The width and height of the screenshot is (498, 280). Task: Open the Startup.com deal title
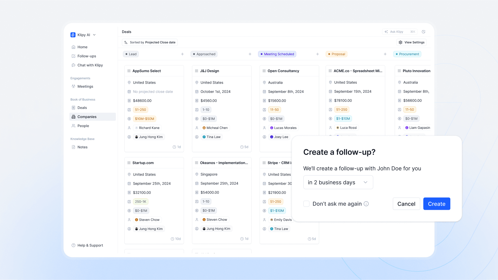pos(143,163)
